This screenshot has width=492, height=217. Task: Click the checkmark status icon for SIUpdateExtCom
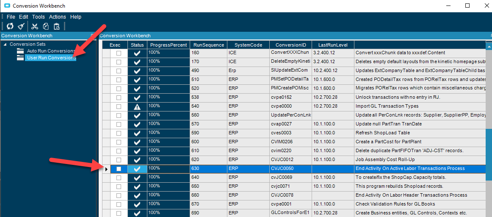pos(137,71)
